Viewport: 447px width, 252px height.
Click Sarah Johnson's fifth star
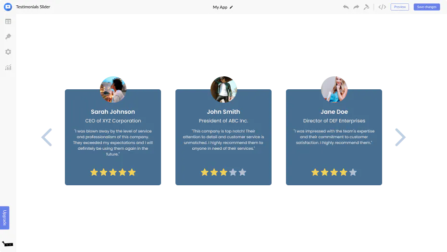[132, 172]
